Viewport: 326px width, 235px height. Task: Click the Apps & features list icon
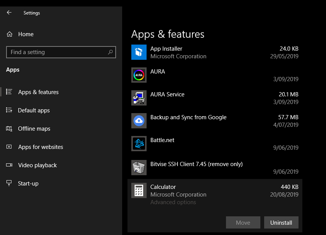pos(9,92)
